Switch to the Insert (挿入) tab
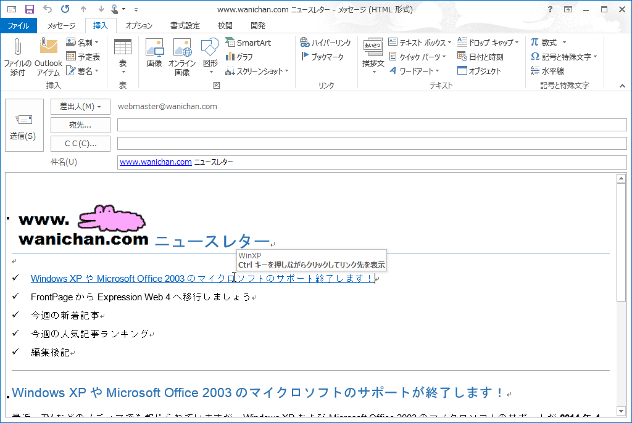This screenshot has width=632, height=423. [101, 25]
